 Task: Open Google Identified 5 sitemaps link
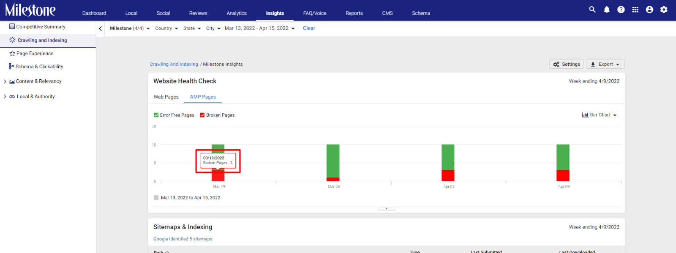[x=183, y=239]
